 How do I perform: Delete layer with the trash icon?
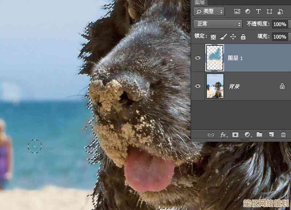point(283,135)
